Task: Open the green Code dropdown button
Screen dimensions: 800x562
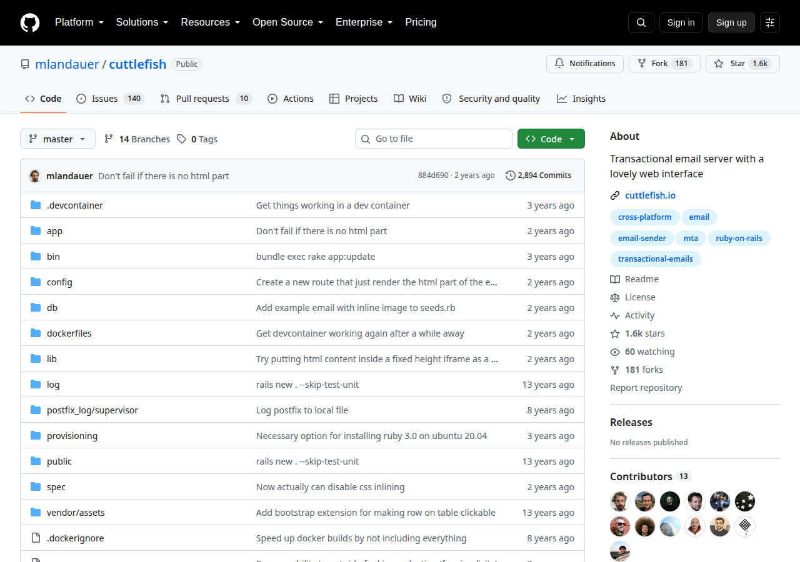Action: point(551,139)
